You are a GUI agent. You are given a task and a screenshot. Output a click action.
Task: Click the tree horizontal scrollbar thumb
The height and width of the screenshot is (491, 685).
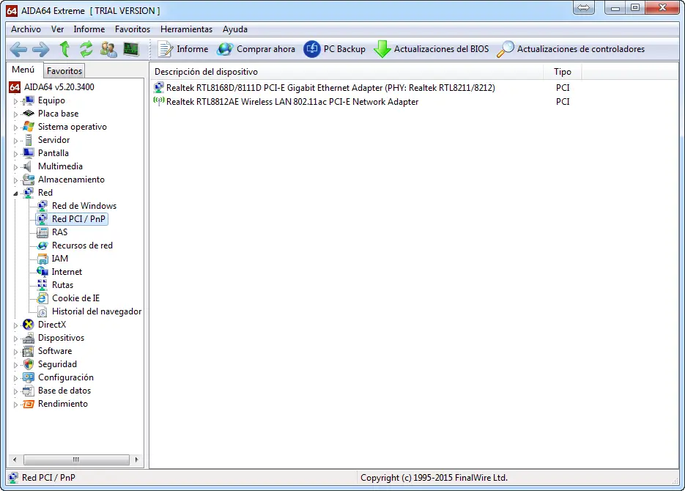tap(76, 459)
